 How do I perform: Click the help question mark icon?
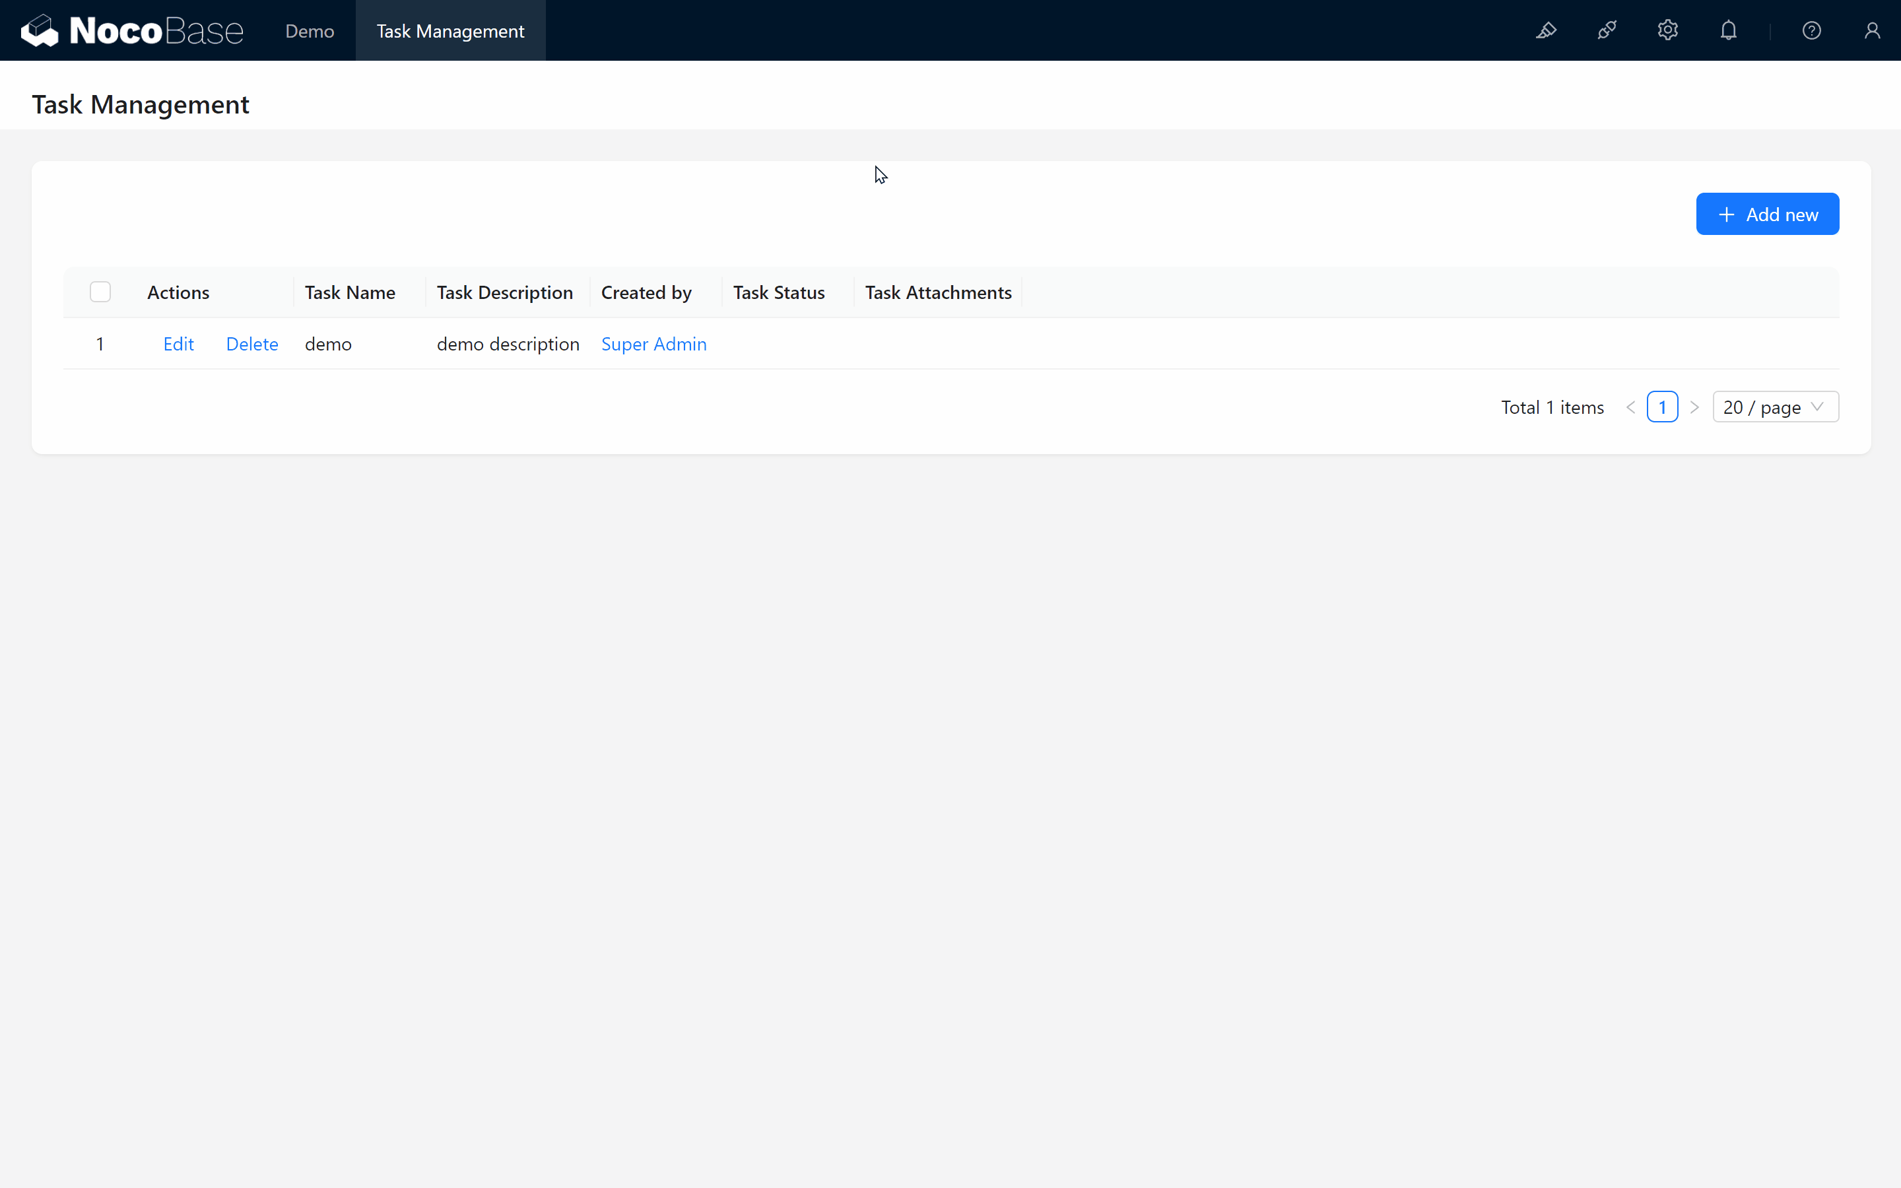click(x=1811, y=30)
